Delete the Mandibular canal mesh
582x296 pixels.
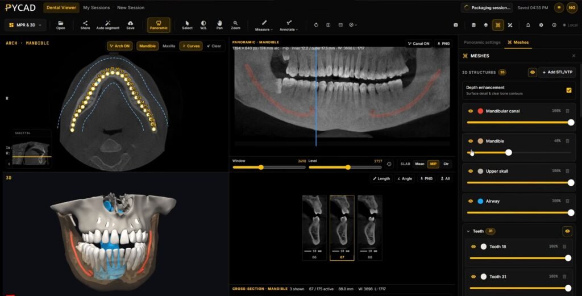567,111
